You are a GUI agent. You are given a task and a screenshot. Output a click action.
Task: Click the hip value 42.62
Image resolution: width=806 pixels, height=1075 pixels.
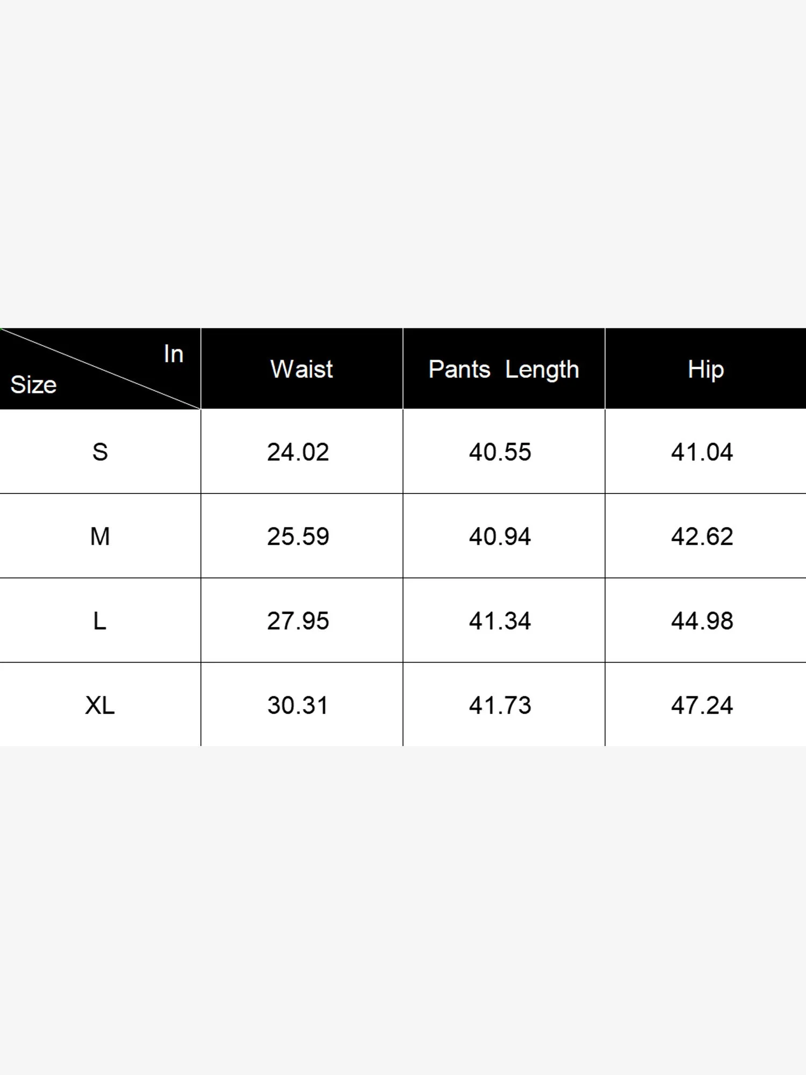pyautogui.click(x=702, y=536)
